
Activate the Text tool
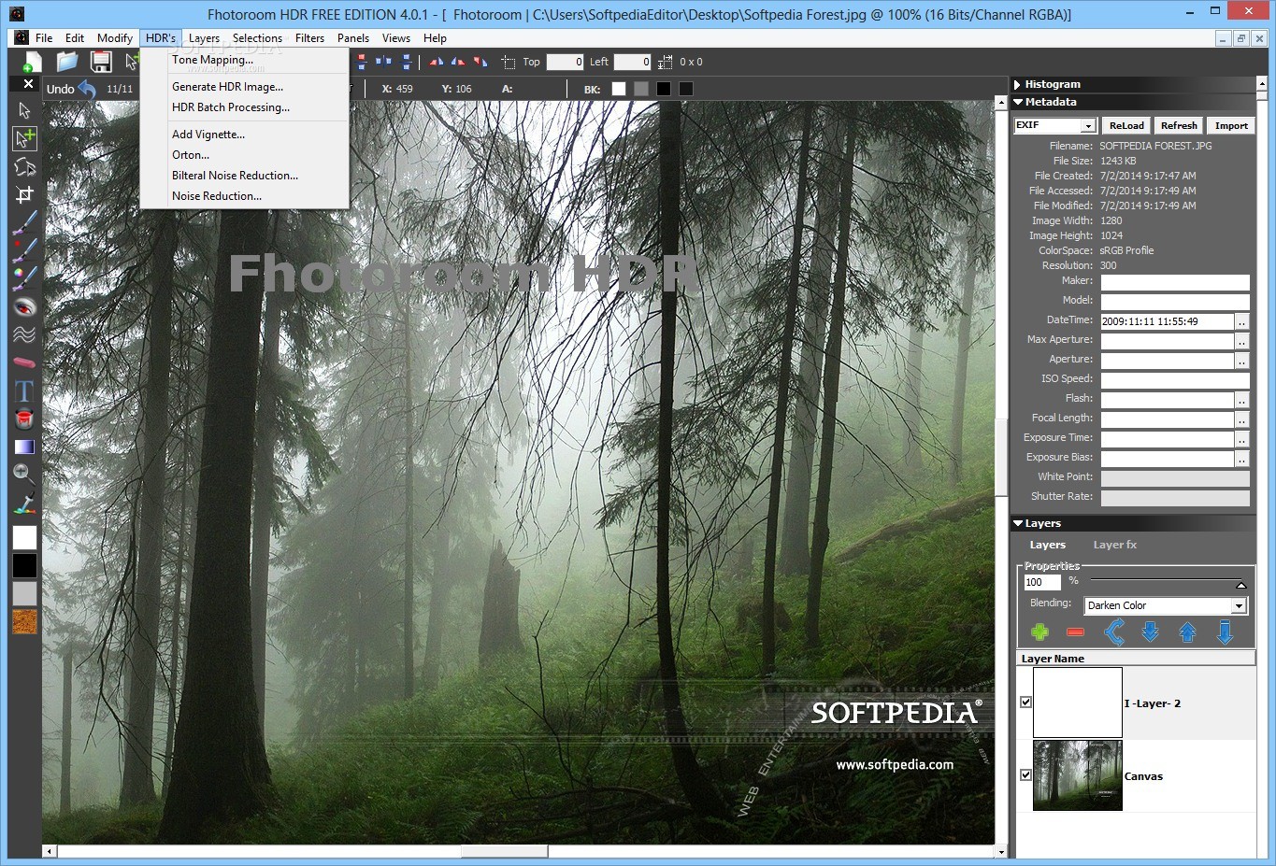24,390
